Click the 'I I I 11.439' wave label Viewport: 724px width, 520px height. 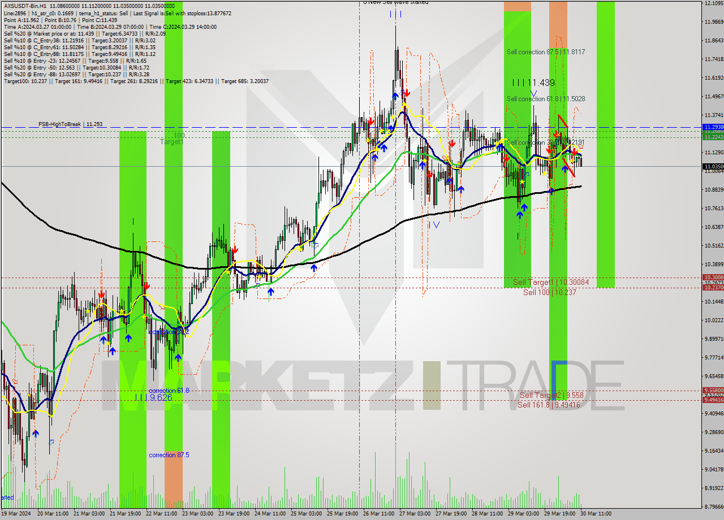533,83
